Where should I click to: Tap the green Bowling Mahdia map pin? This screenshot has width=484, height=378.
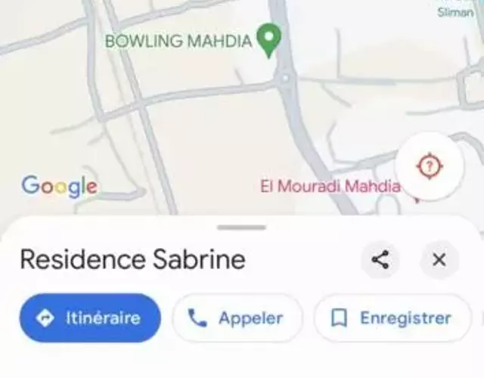pos(269,40)
